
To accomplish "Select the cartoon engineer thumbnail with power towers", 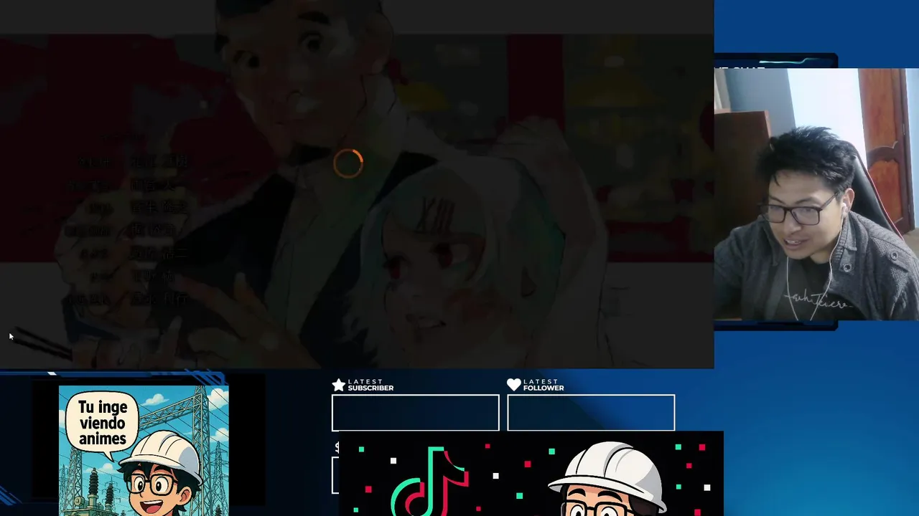I will click(x=144, y=451).
